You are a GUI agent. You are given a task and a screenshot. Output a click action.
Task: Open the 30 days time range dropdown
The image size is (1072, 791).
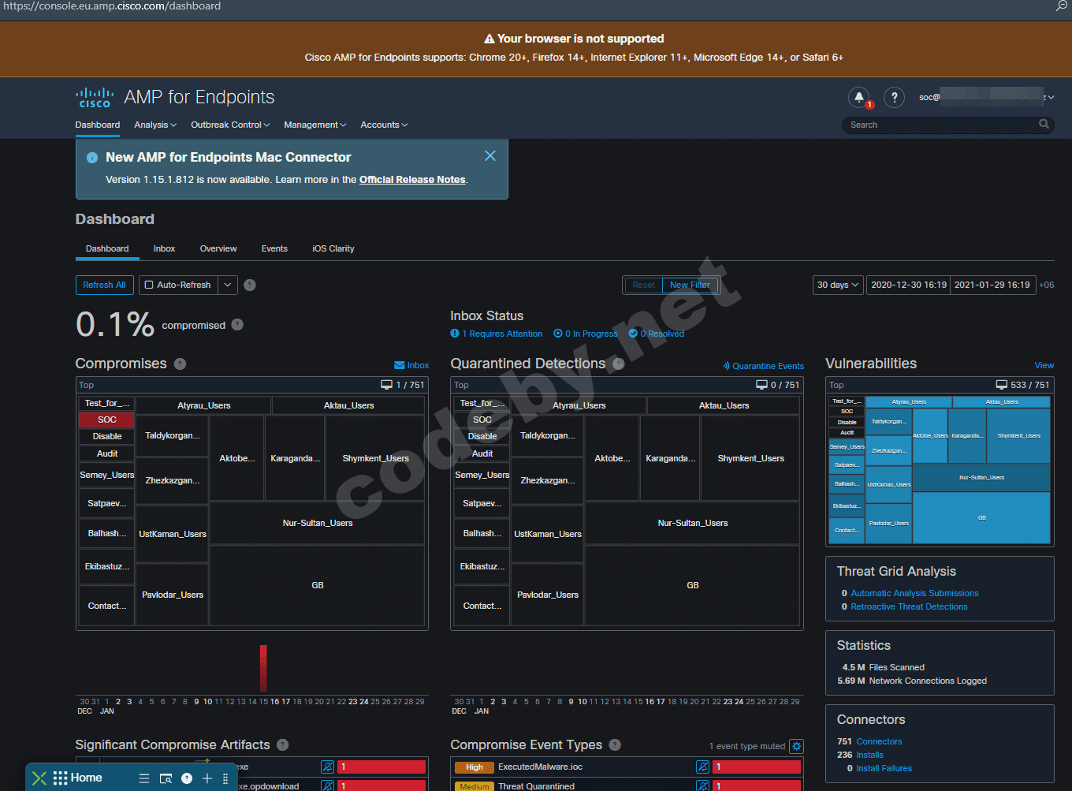837,285
